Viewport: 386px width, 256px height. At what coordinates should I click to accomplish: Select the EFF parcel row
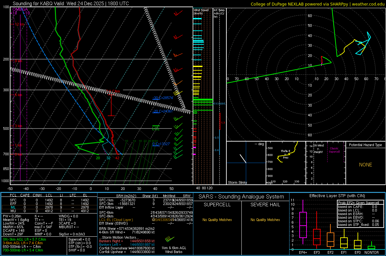click(x=49, y=204)
